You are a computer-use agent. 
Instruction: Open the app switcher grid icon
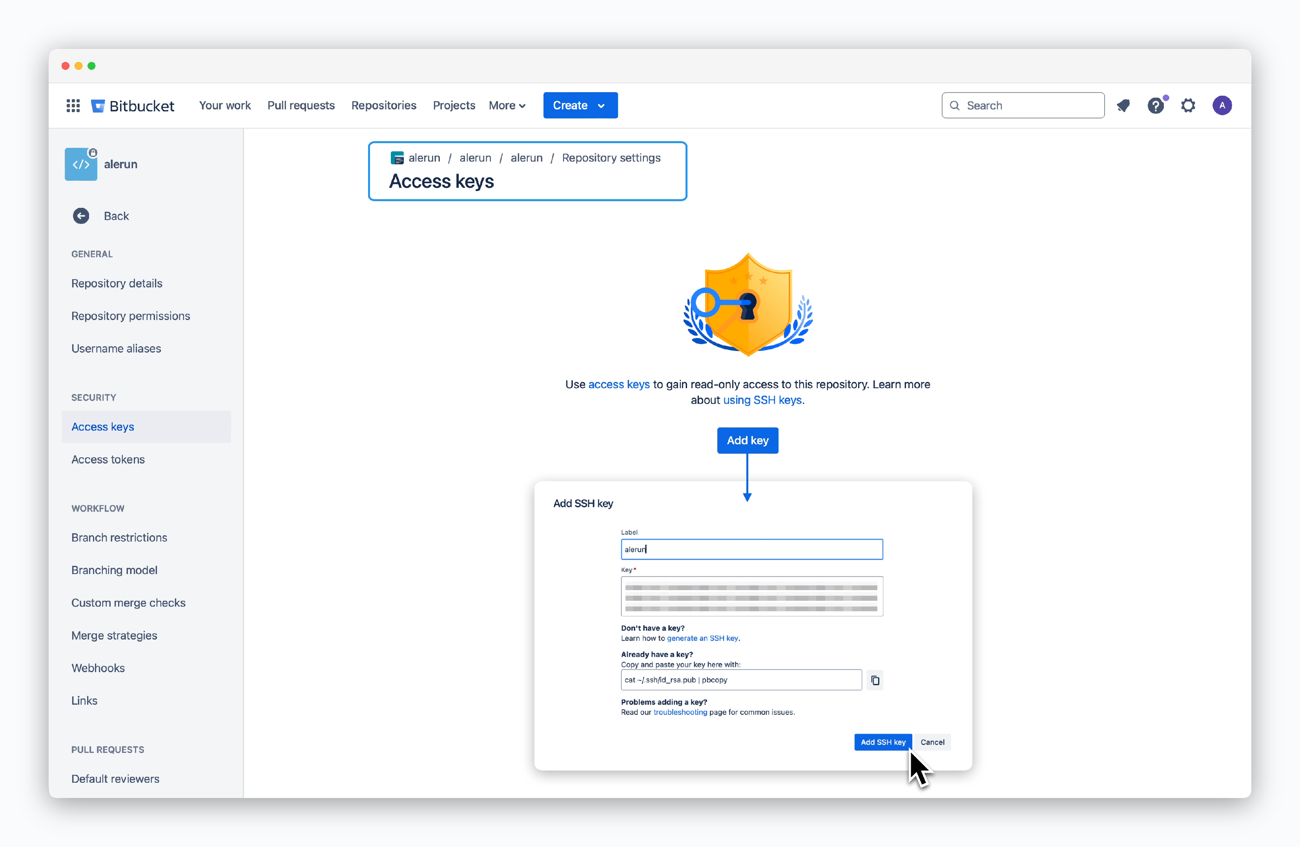pyautogui.click(x=73, y=105)
